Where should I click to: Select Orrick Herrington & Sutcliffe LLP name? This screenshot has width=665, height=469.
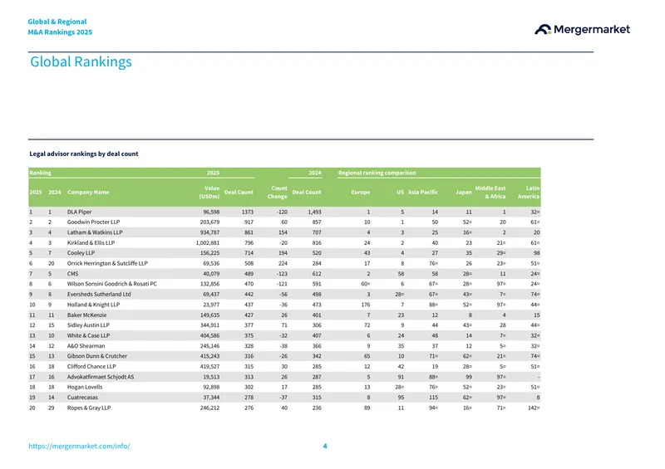coord(107,263)
